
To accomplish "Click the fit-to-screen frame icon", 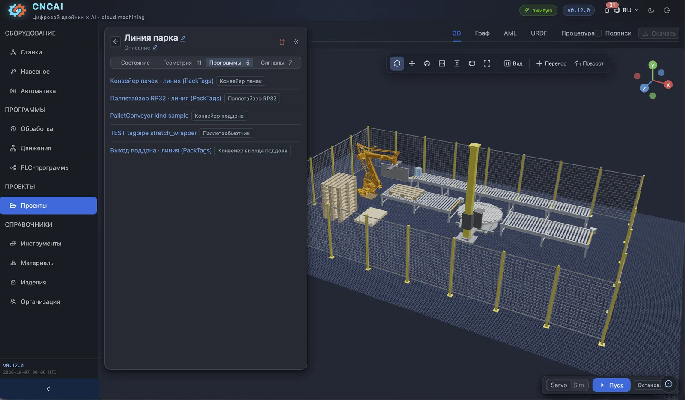I will click(x=487, y=63).
